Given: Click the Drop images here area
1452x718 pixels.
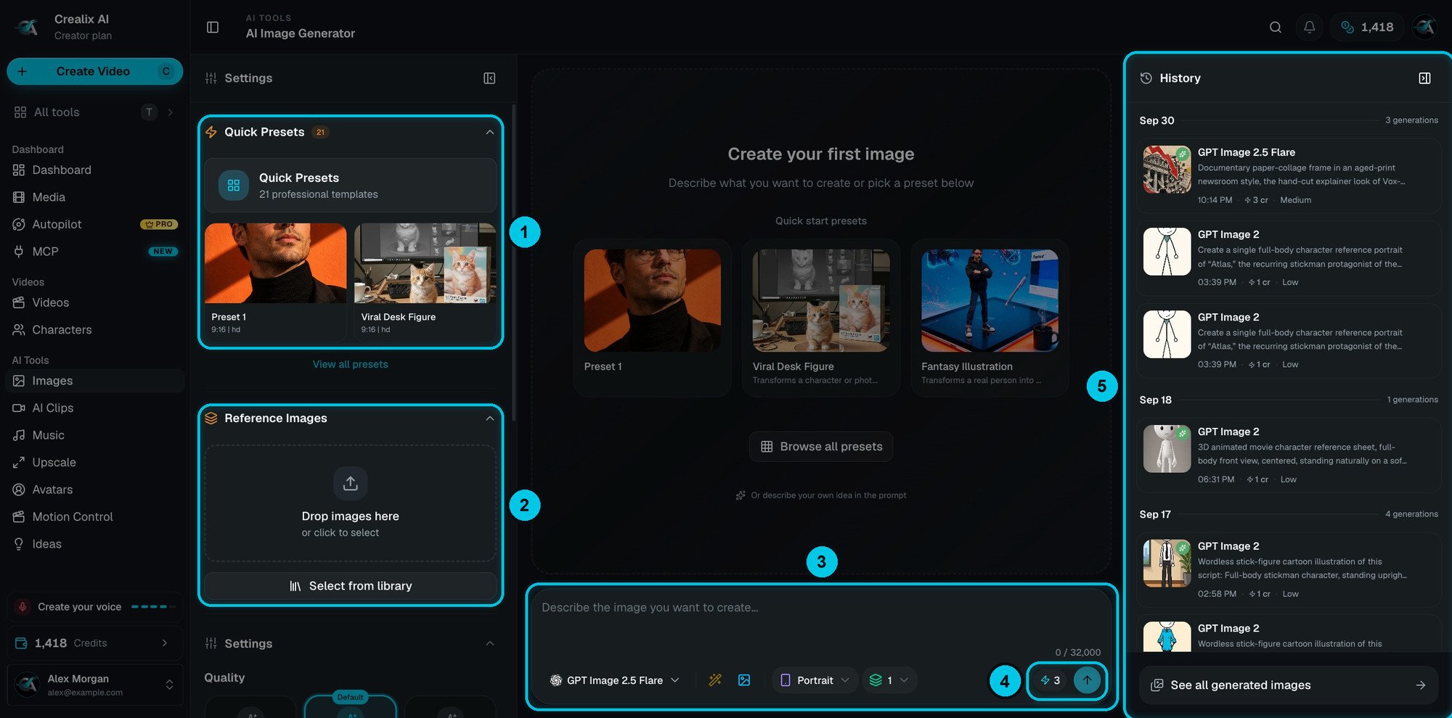Looking at the screenshot, I should (x=350, y=503).
